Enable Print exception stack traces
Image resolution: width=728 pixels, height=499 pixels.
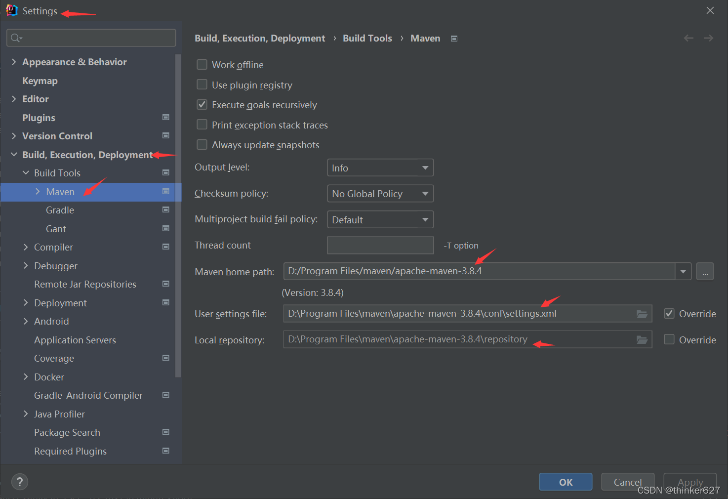click(x=202, y=125)
